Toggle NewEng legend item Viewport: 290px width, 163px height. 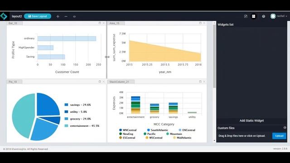126,134
